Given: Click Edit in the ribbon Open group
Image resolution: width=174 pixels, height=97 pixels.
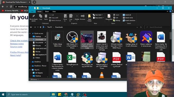Looking at the screenshot, I should coord(116,18).
